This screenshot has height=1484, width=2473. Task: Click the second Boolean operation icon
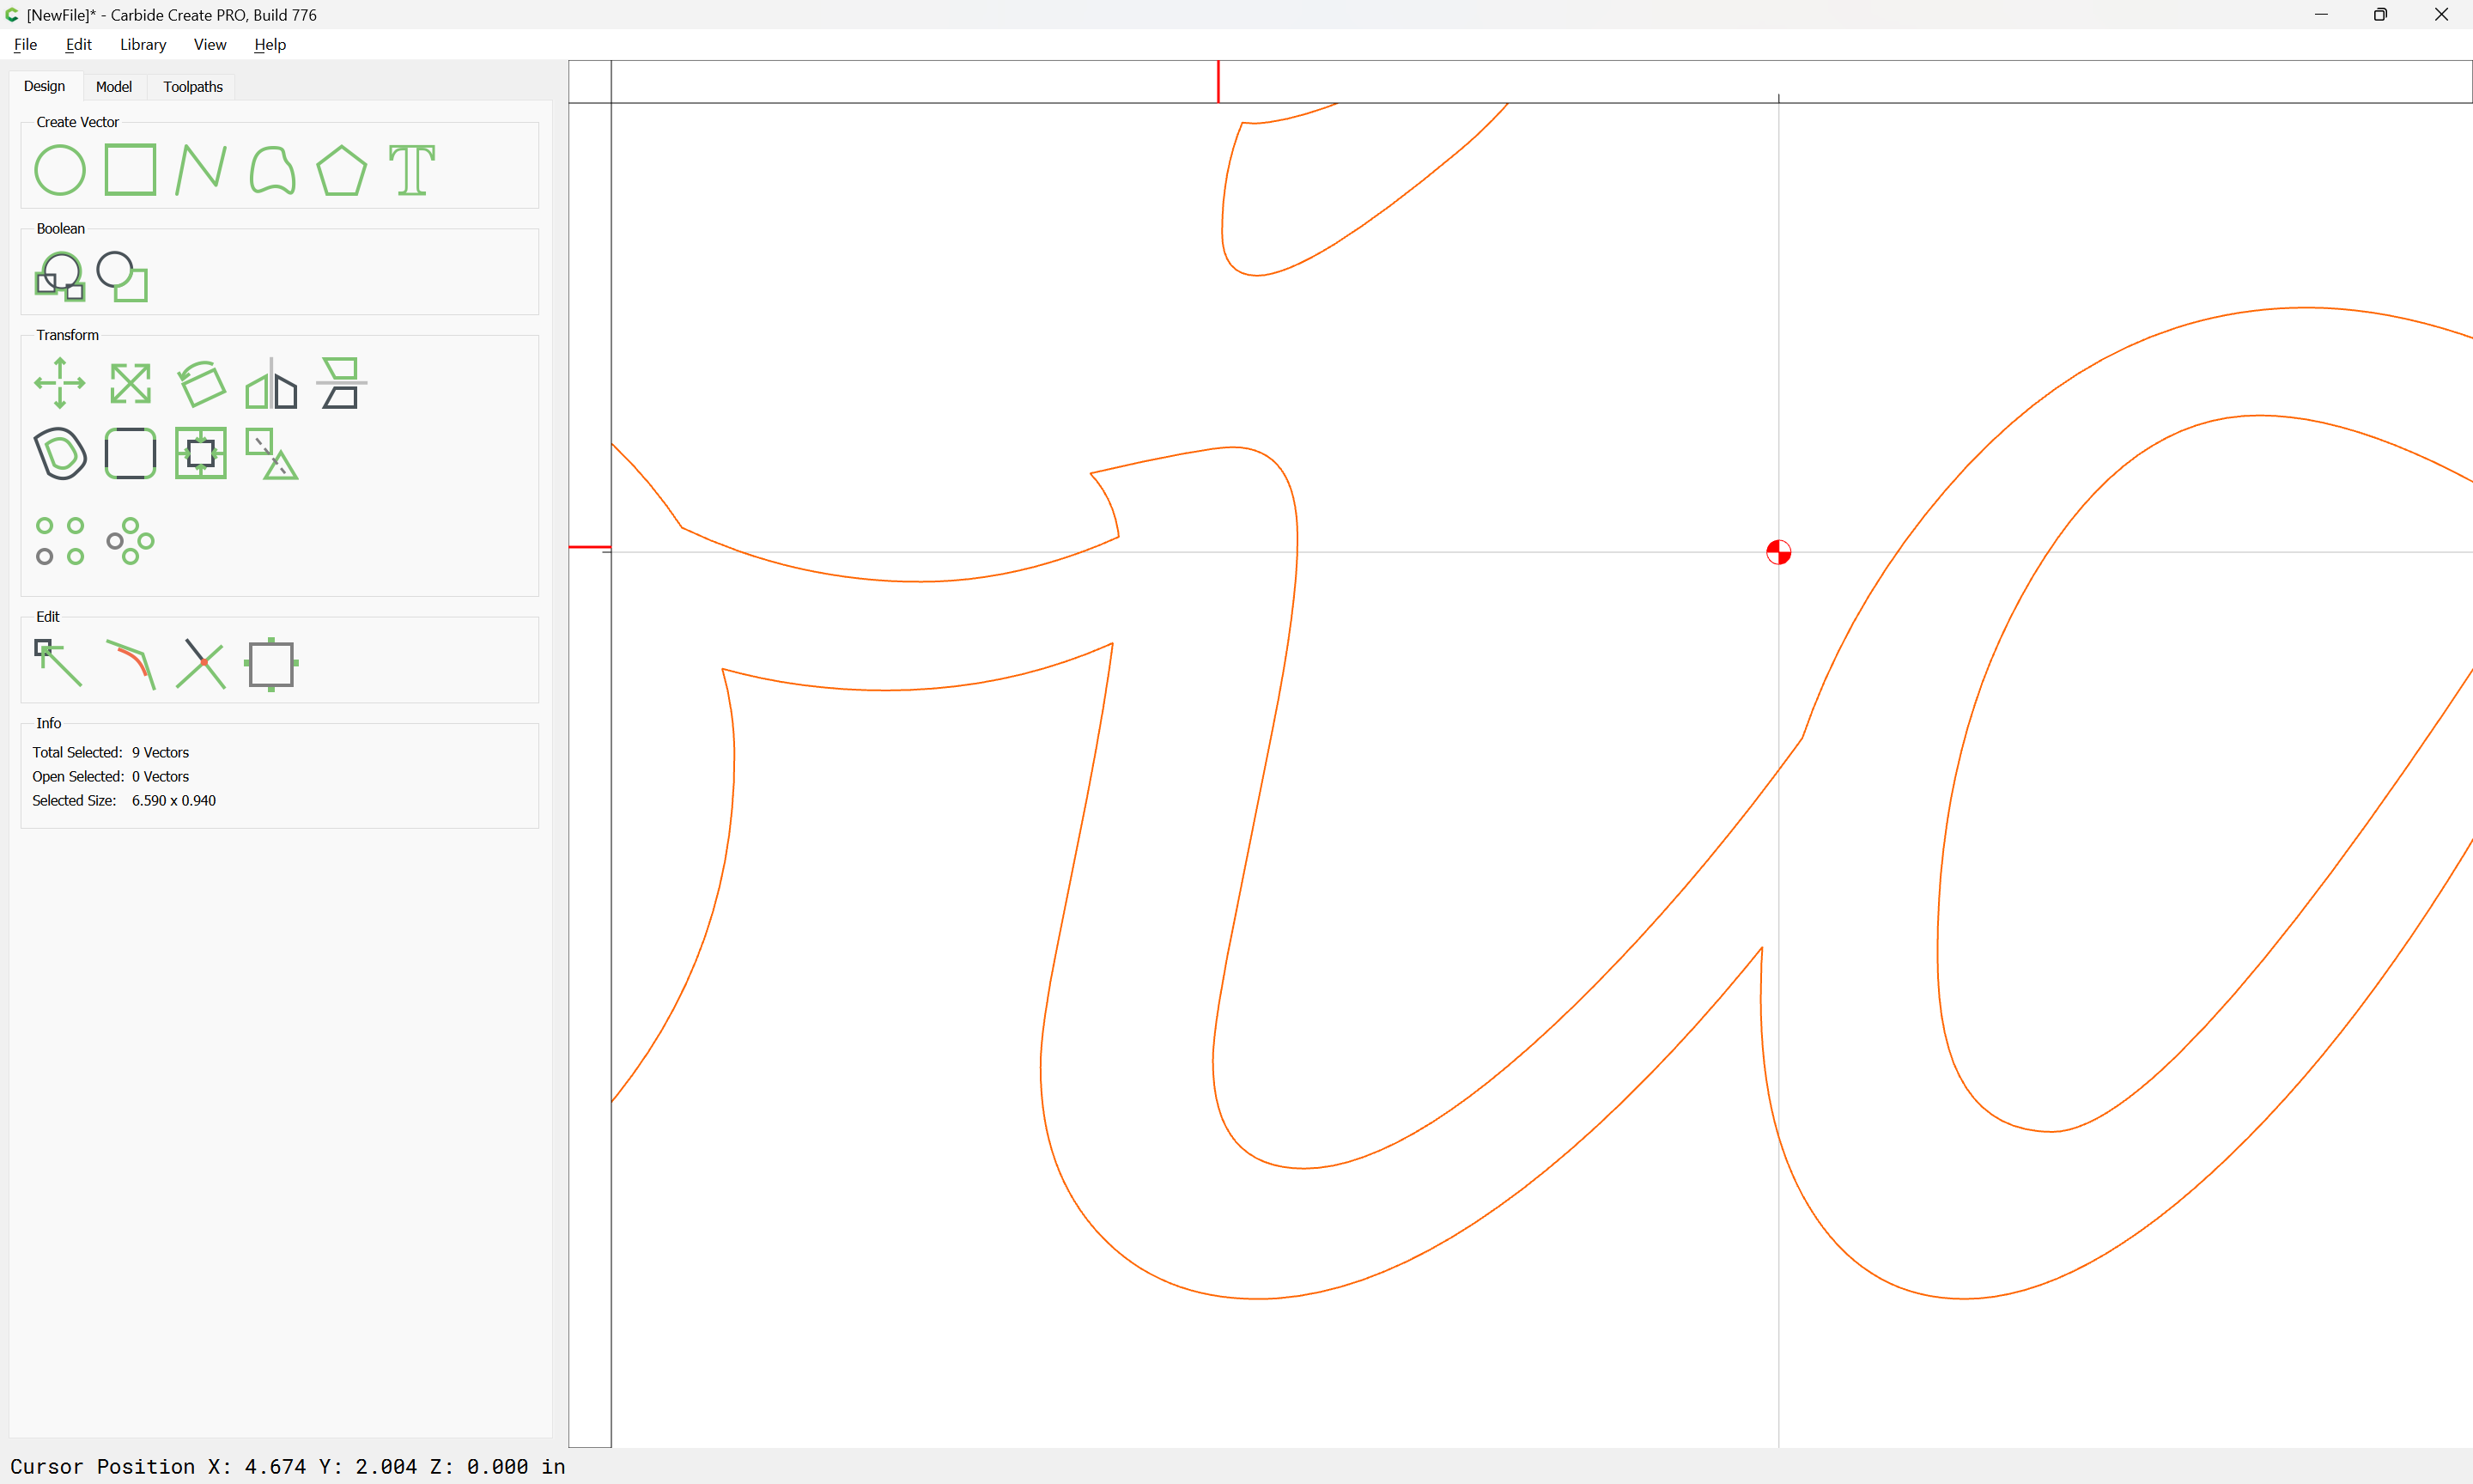[x=123, y=277]
